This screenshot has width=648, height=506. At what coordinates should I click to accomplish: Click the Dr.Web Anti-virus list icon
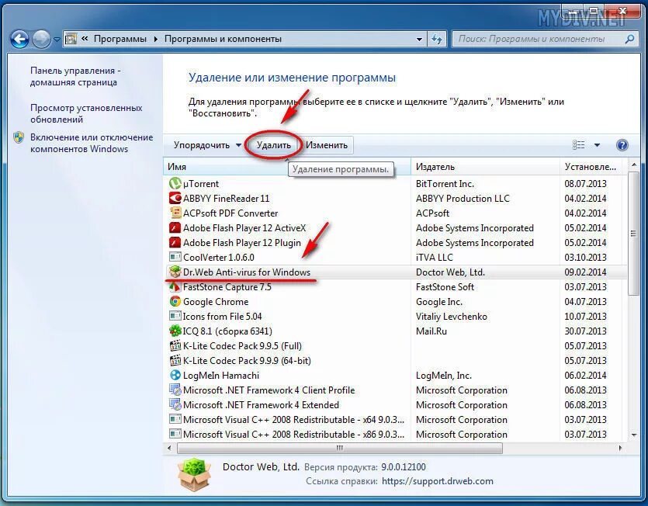[x=175, y=272]
